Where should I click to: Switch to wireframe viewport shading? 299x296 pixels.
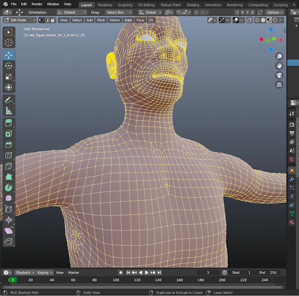pyautogui.click(x=257, y=20)
